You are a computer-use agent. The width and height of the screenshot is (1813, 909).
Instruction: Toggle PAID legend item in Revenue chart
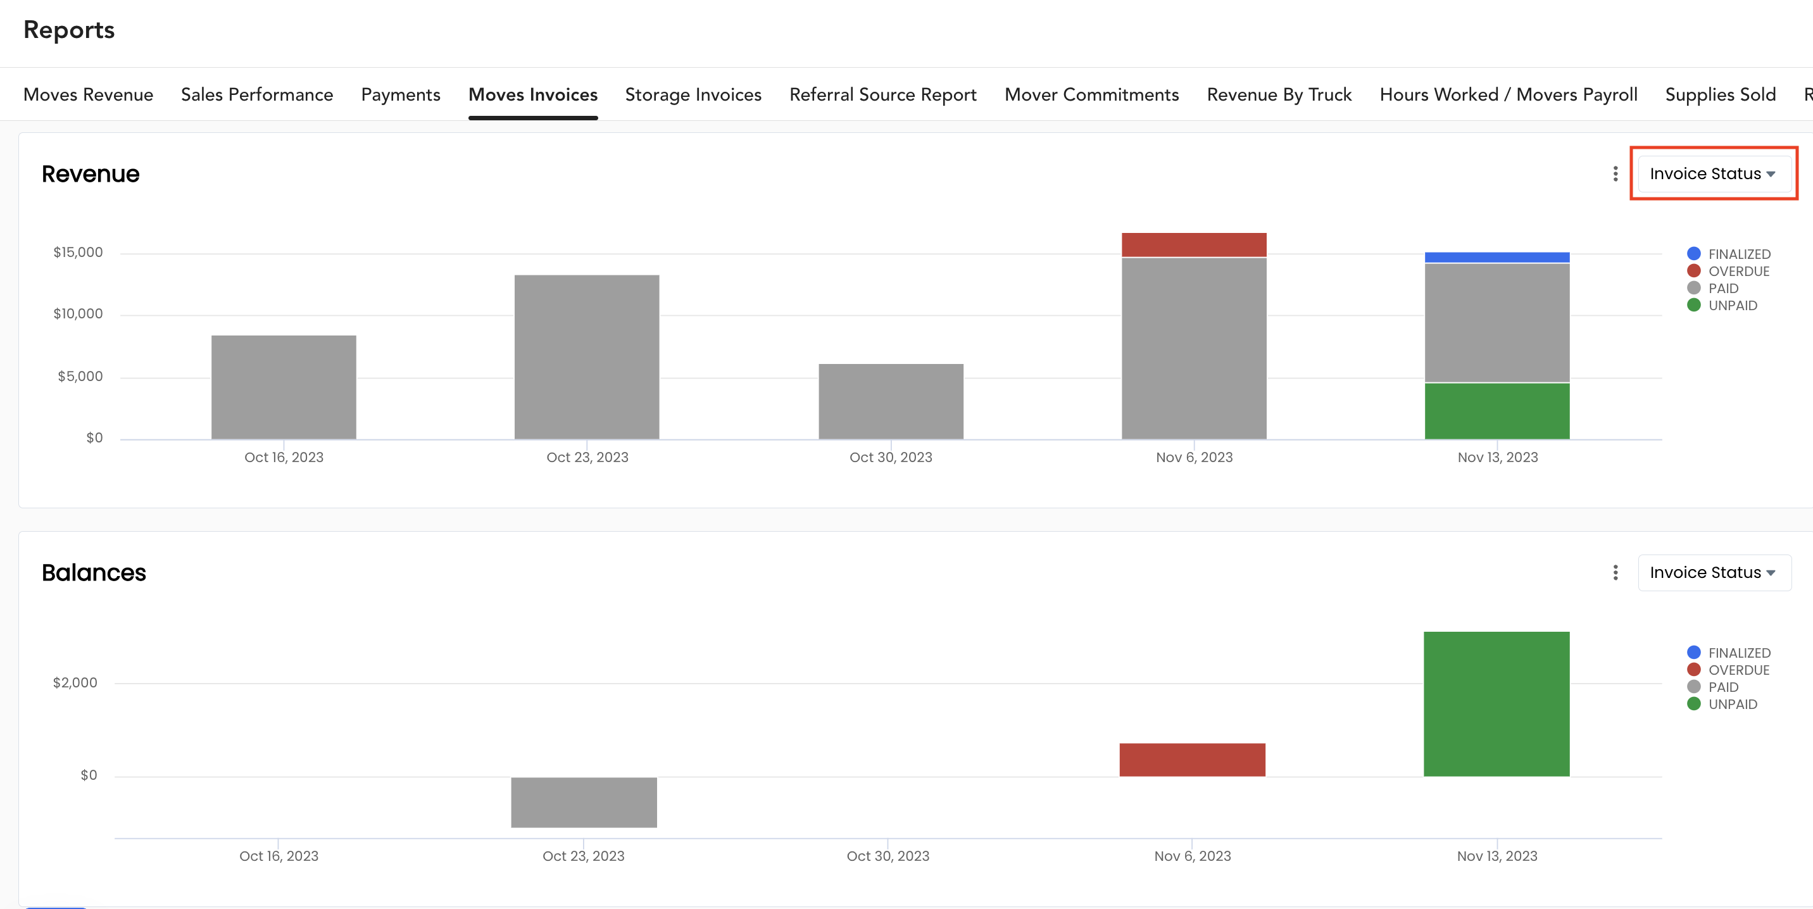[x=1712, y=288]
